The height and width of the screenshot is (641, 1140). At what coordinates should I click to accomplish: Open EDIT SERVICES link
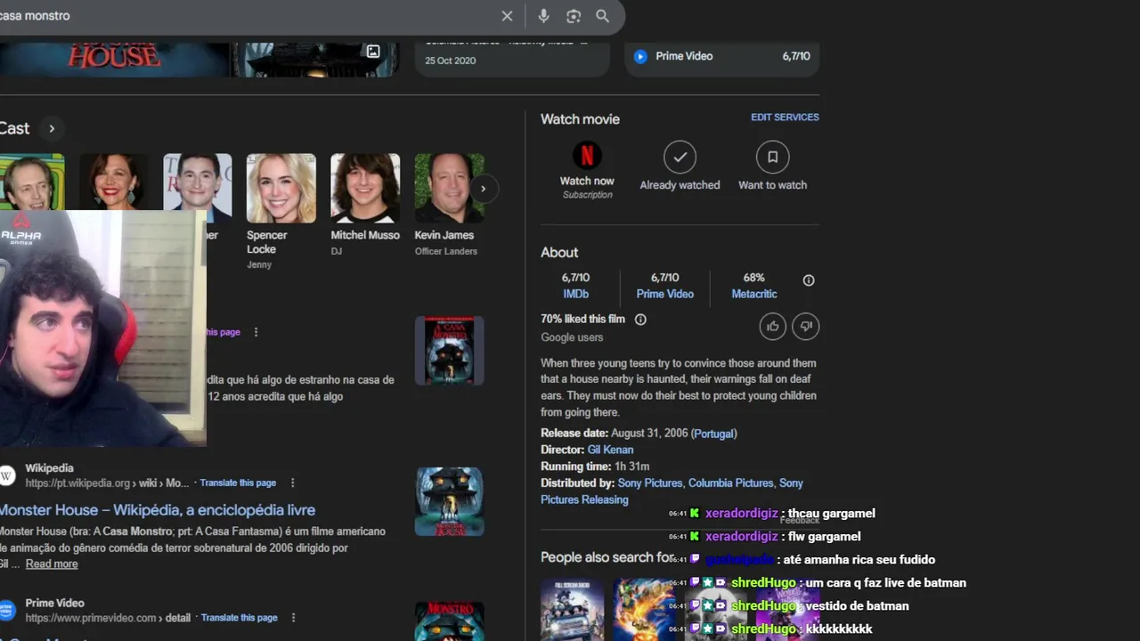[x=785, y=118]
